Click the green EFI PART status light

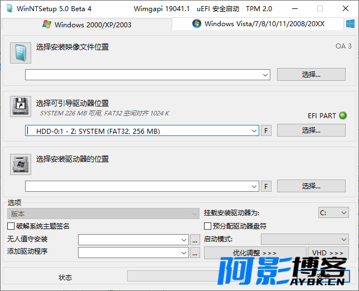pos(343,115)
